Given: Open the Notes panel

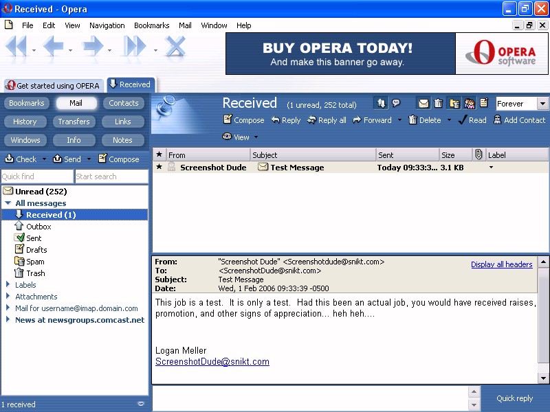Looking at the screenshot, I should [123, 140].
